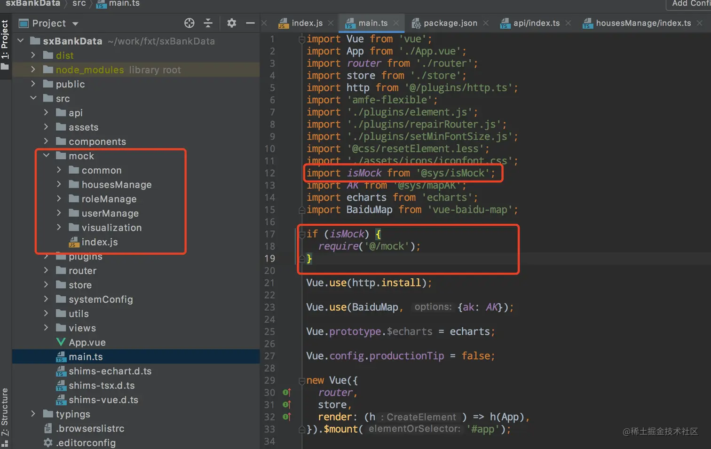Open Project panel settings gear
Image resolution: width=711 pixels, height=449 pixels.
pyautogui.click(x=231, y=23)
